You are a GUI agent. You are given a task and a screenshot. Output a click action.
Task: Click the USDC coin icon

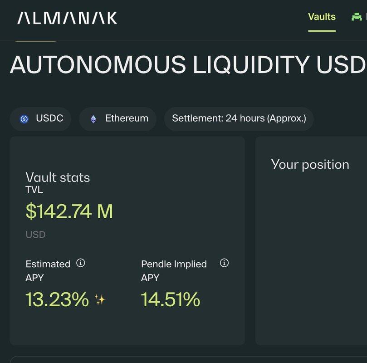24,119
